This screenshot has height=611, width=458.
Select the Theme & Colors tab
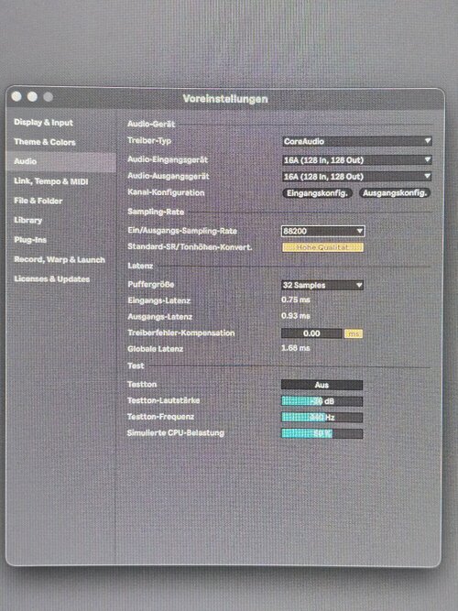point(45,142)
